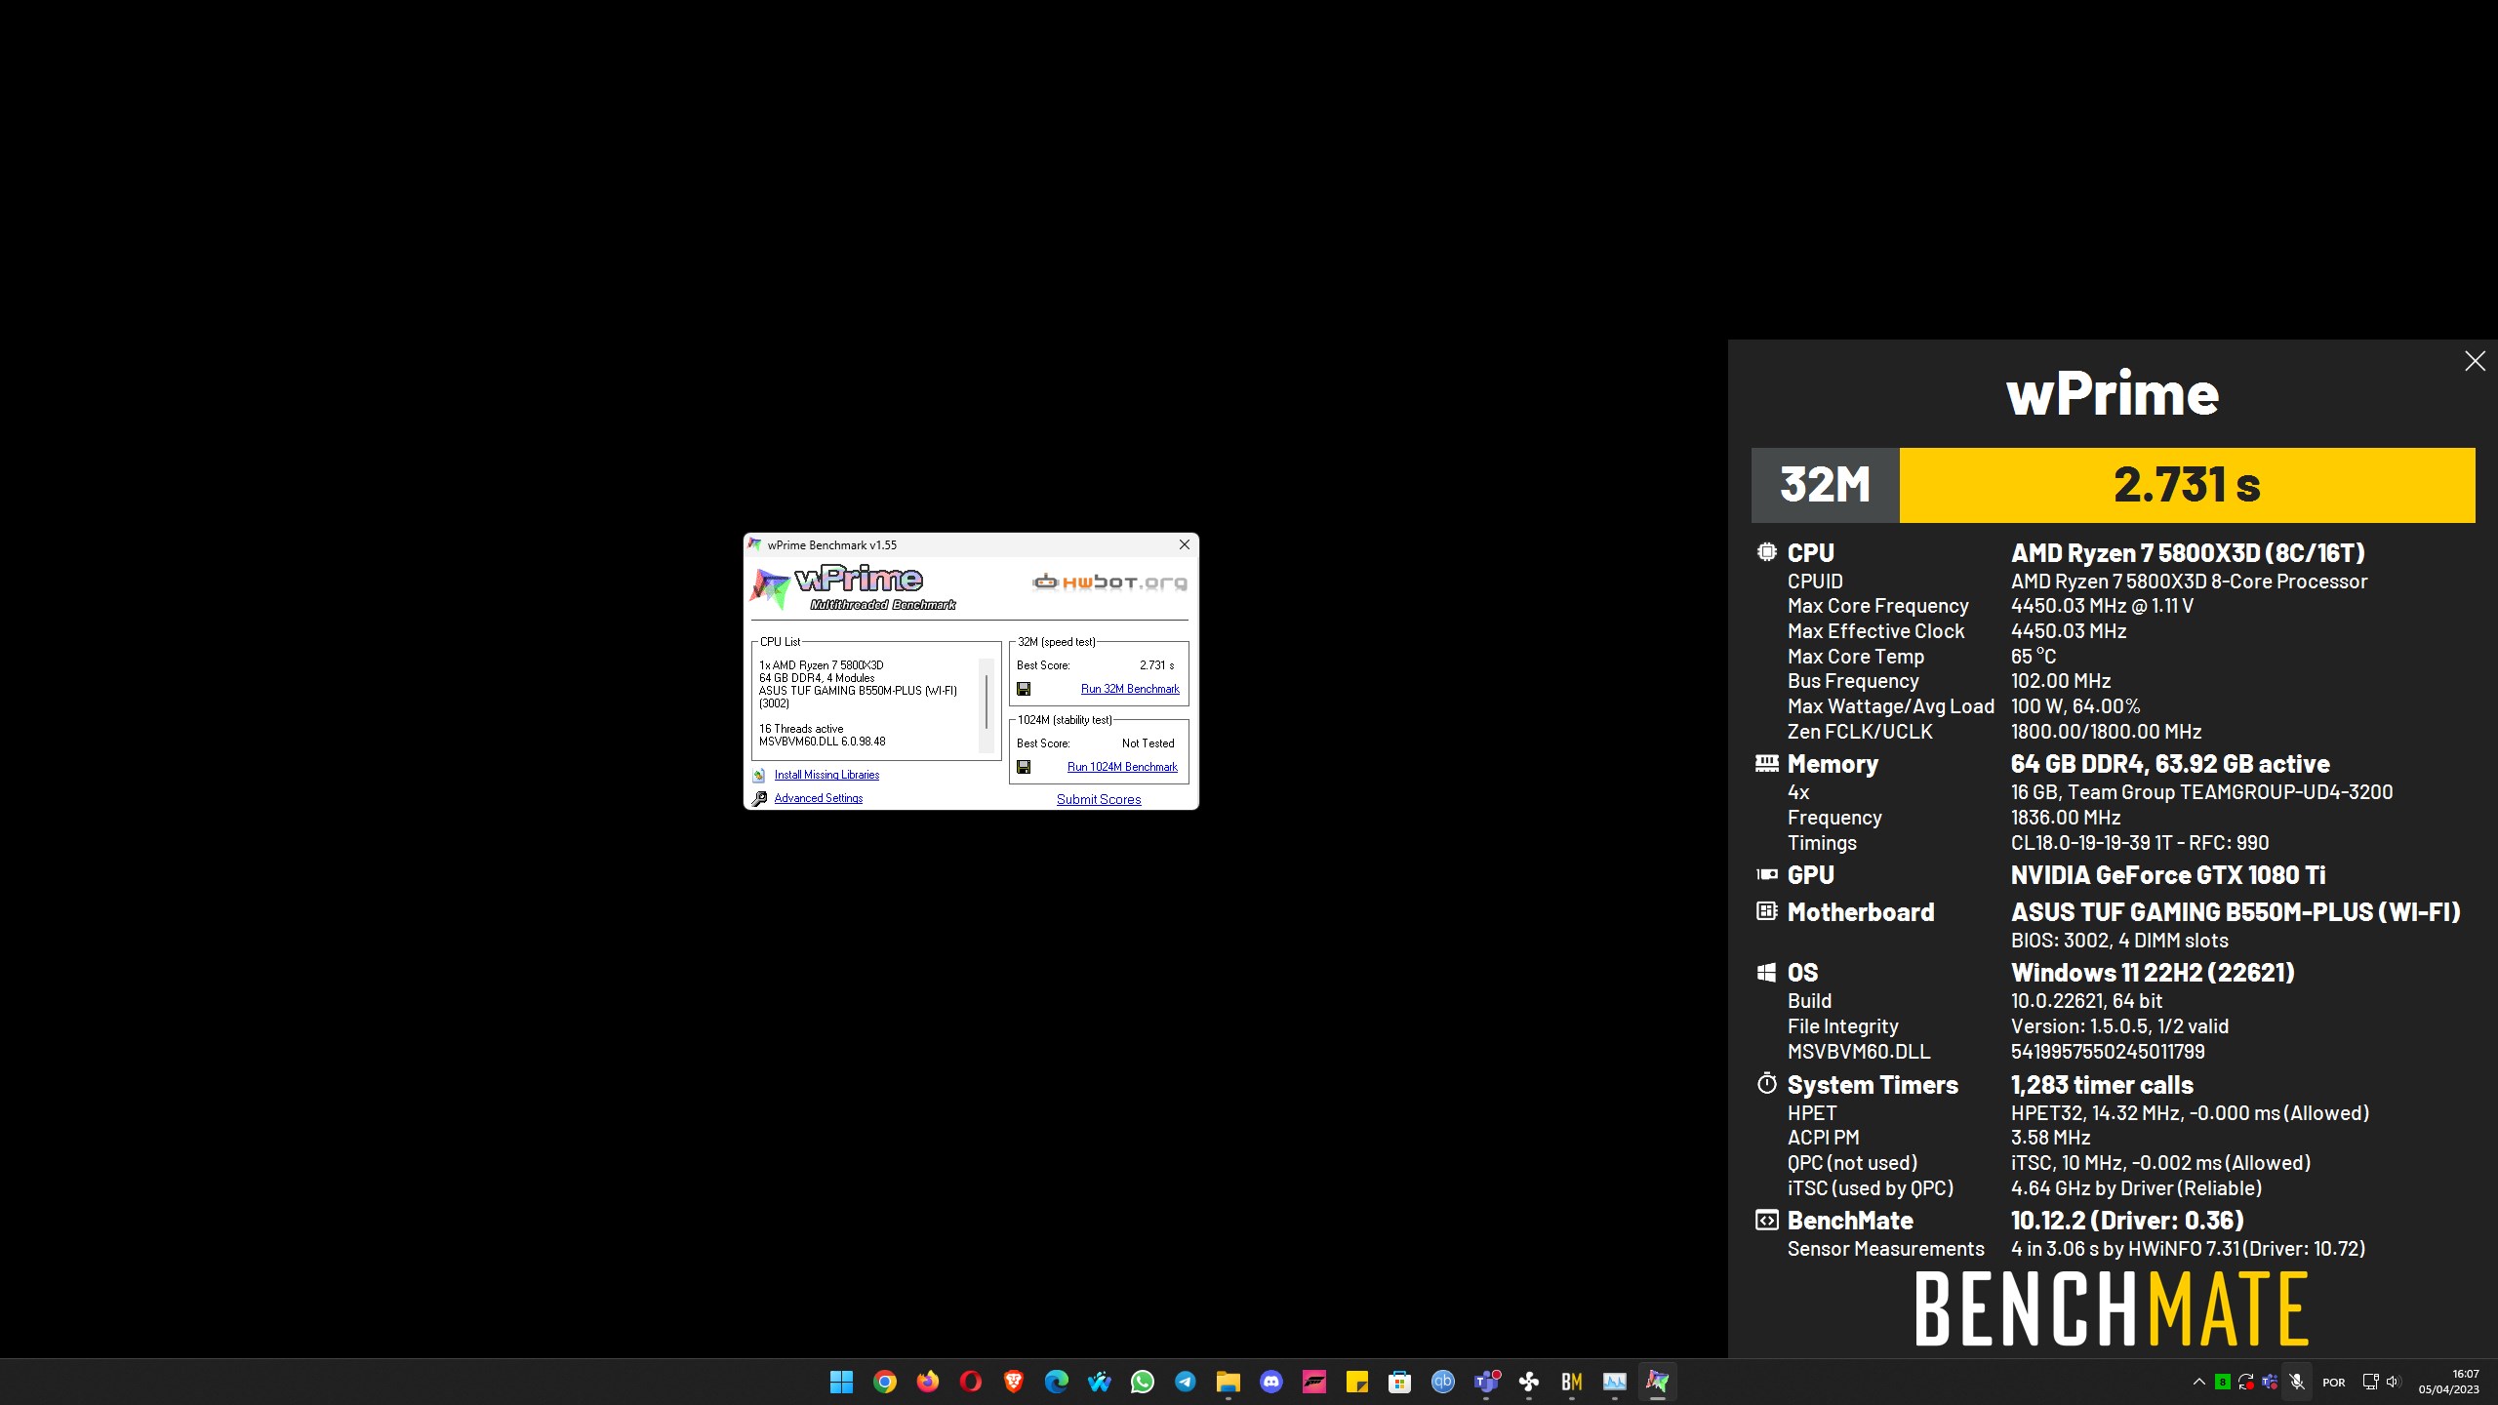This screenshot has width=2498, height=1405.
Task: Open WhatsApp from the taskbar
Action: click(1142, 1382)
